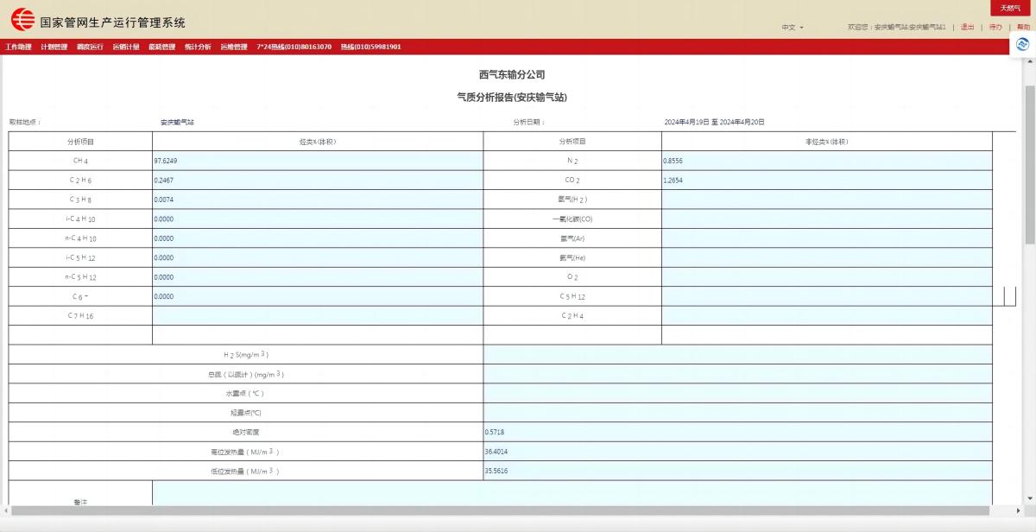Open the 待办 to-do link
The width and height of the screenshot is (1036, 532).
click(x=995, y=28)
